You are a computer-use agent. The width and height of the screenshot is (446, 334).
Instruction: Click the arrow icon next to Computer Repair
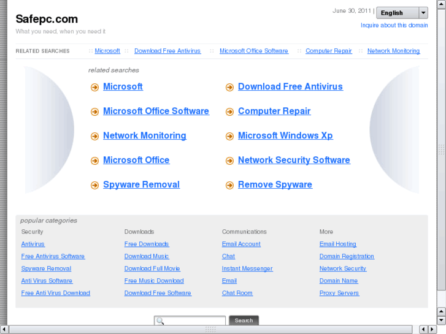click(229, 112)
